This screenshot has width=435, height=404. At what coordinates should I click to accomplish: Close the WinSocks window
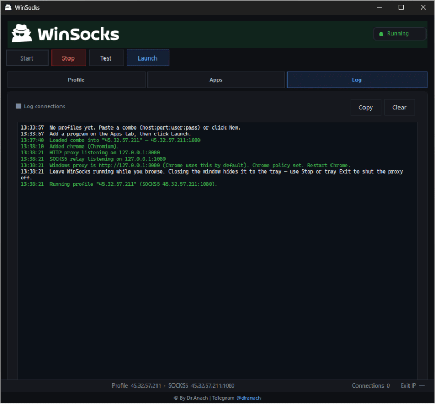click(x=423, y=7)
